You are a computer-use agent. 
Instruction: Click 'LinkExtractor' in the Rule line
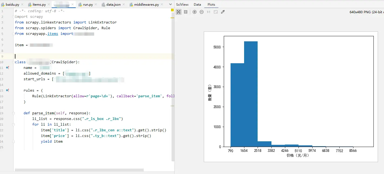click(57, 96)
